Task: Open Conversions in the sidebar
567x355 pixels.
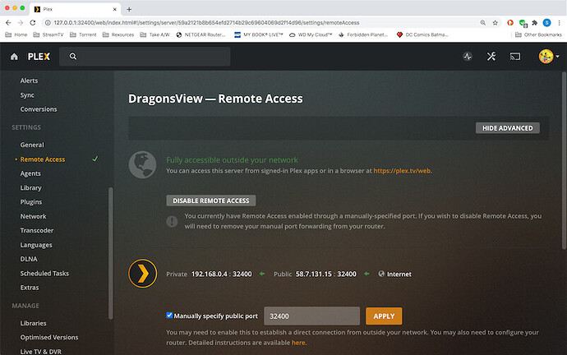Action: click(39, 109)
